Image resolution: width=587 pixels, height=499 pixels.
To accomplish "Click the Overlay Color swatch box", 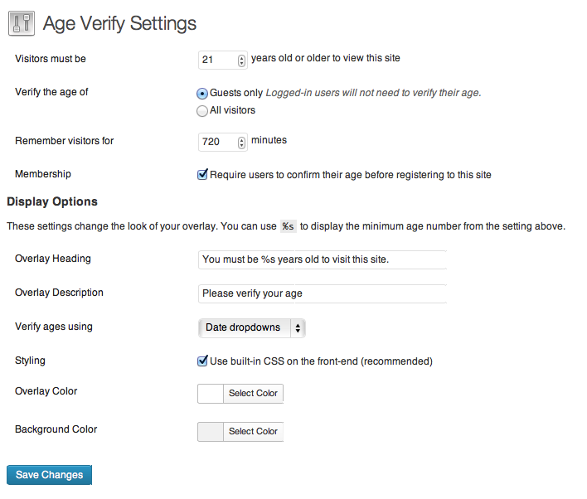I will pyautogui.click(x=211, y=393).
